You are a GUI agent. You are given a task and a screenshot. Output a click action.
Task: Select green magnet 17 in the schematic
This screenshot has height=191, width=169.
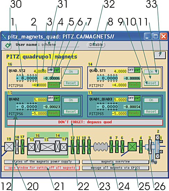coord(23,146)
